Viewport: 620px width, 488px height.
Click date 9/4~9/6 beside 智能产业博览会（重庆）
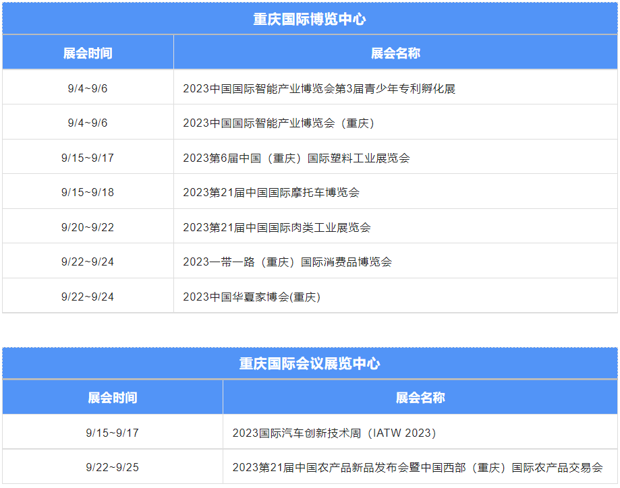[x=88, y=123]
